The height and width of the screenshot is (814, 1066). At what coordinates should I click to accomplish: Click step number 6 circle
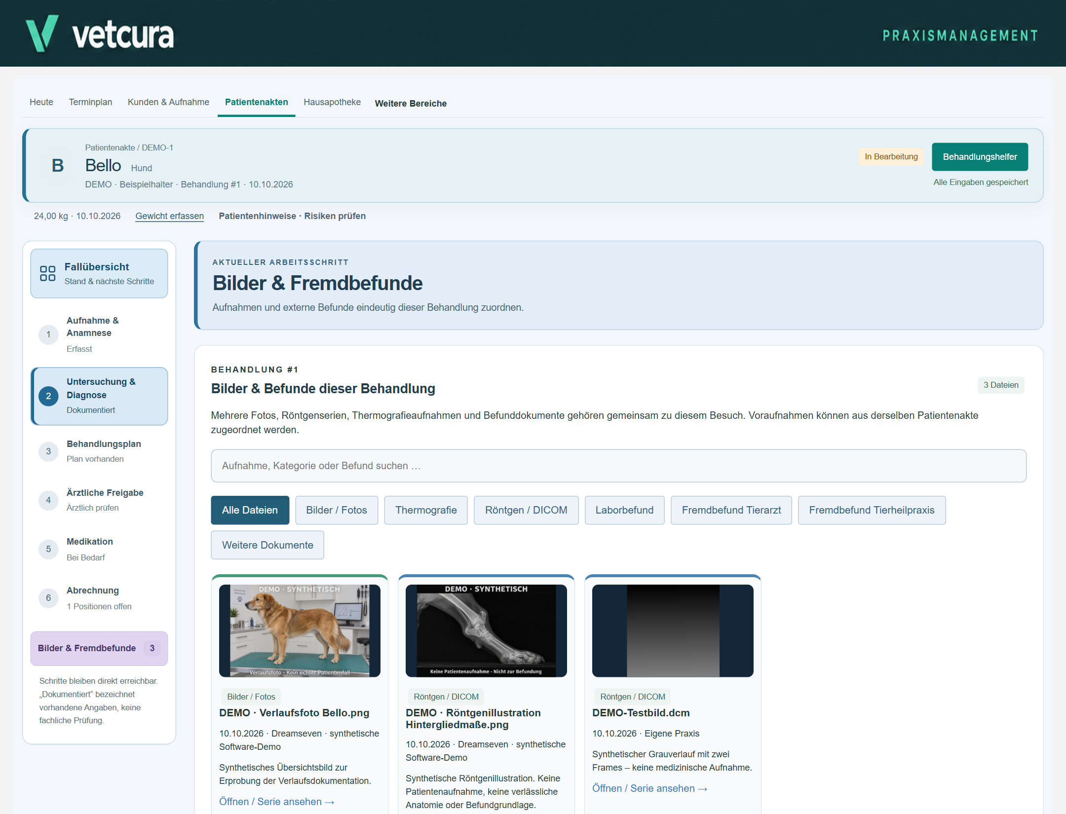coord(48,597)
